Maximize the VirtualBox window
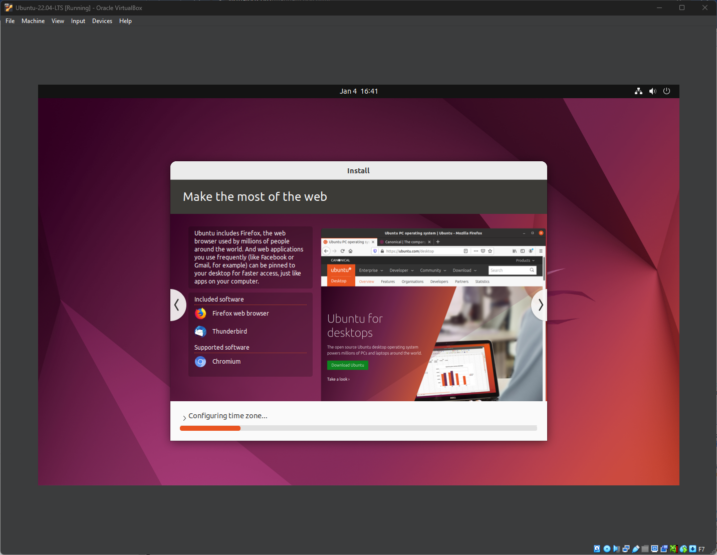717x555 pixels. click(682, 8)
